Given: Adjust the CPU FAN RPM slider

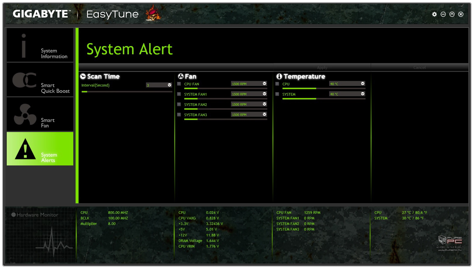Looking at the screenshot, I should [226, 88].
